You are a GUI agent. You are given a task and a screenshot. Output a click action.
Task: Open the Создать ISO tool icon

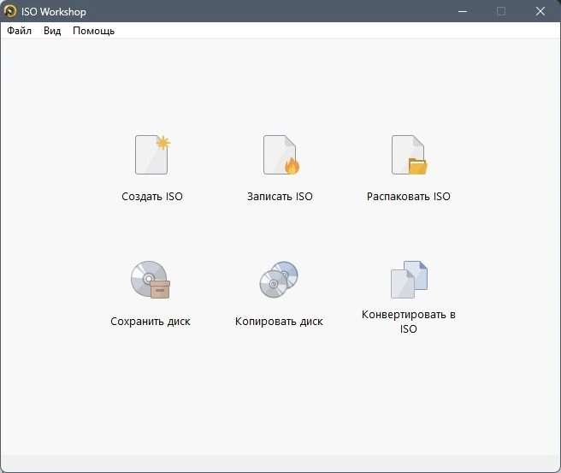click(152, 155)
